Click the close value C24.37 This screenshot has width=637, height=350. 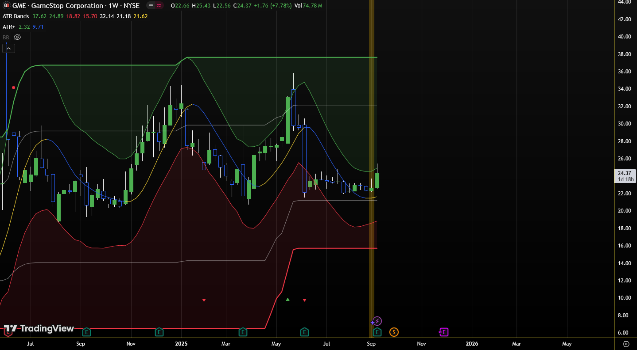tap(243, 6)
